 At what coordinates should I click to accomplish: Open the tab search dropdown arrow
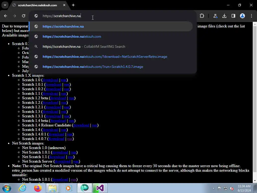[x=5, y=5]
